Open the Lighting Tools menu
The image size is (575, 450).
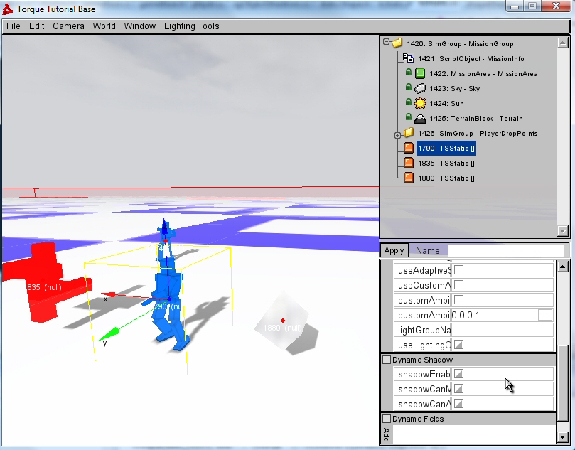[191, 26]
